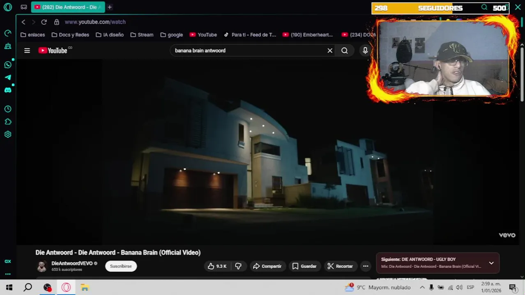Click the address bar URL

pos(95,22)
